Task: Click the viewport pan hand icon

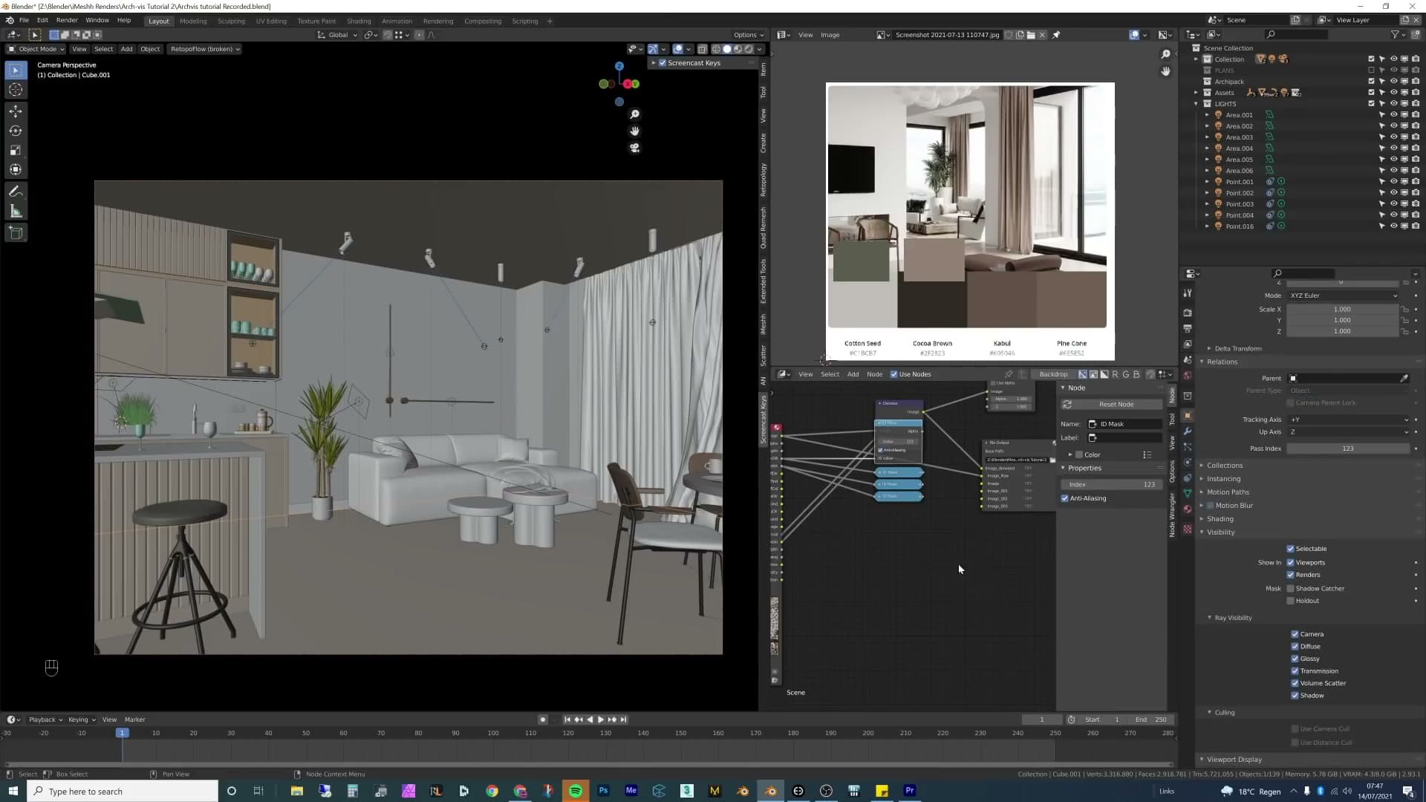Action: pos(634,131)
